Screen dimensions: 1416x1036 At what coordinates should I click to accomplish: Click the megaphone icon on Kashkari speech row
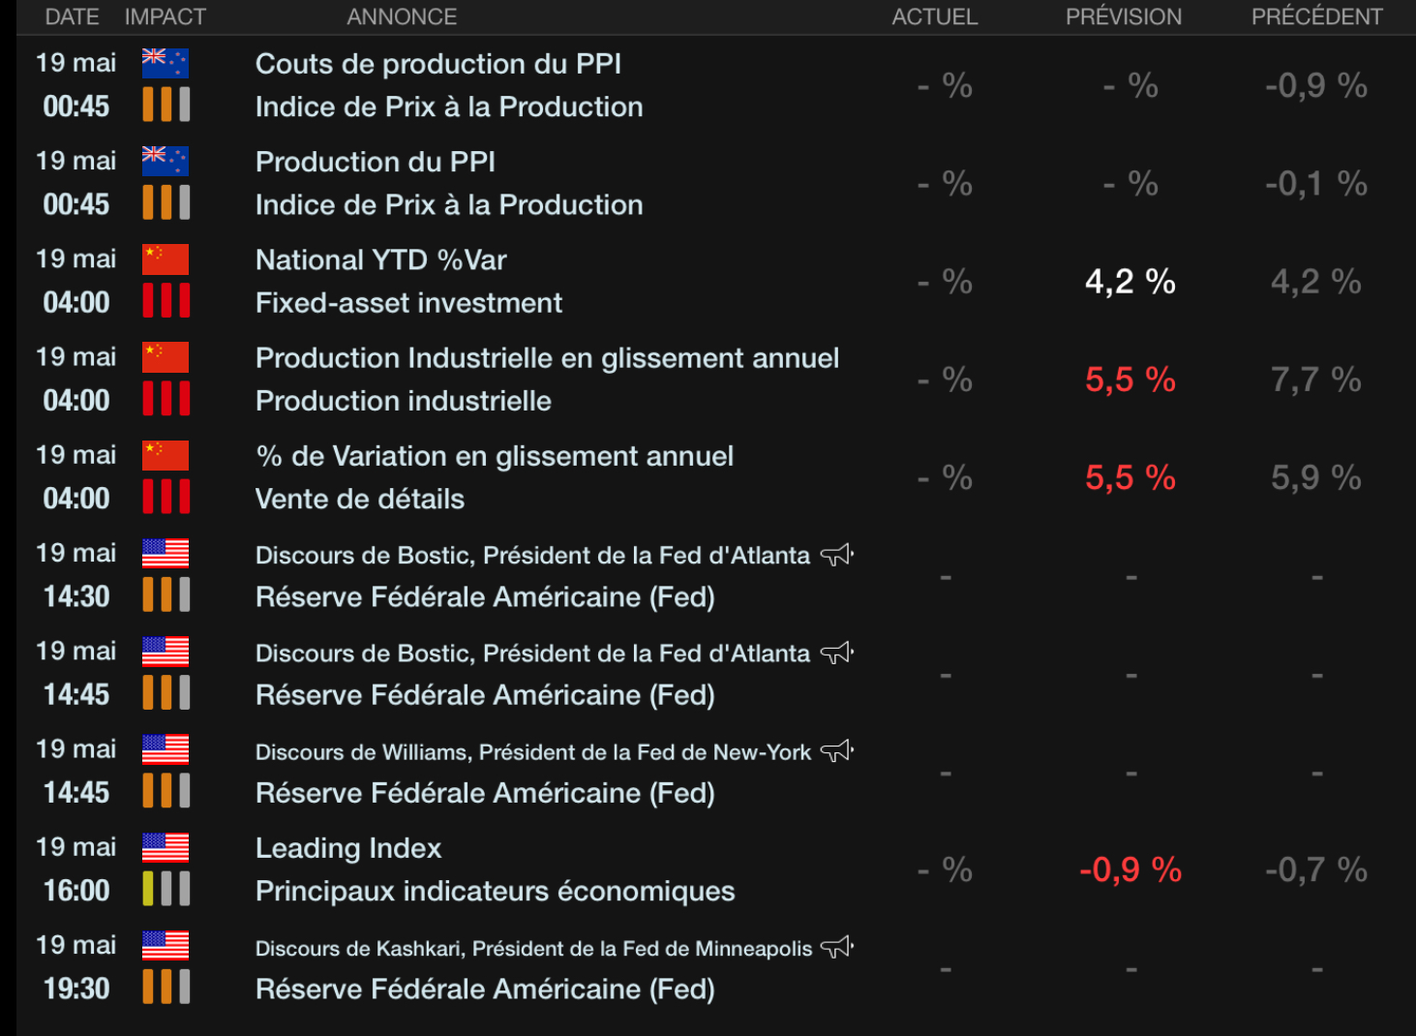tap(836, 947)
